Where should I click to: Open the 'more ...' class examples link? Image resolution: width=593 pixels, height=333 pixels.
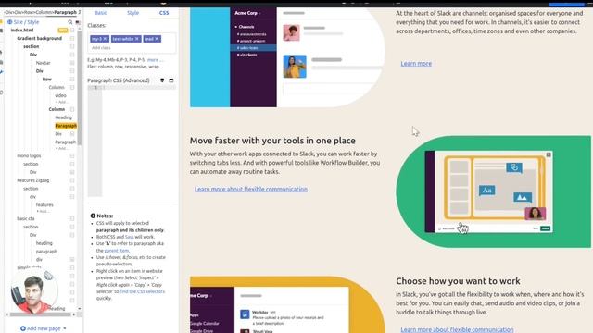point(155,60)
